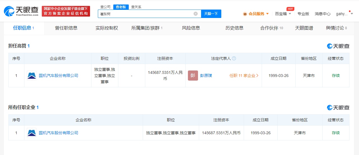This screenshot has height=155, width=359.
Task: Select the HOT badge above 百宝箱
Action: [290, 9]
